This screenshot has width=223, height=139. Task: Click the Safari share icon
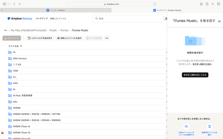(207, 4)
